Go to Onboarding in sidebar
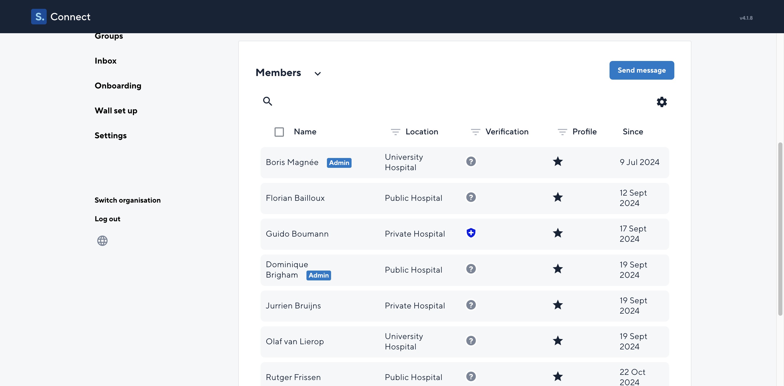Viewport: 784px width, 386px height. coord(118,86)
